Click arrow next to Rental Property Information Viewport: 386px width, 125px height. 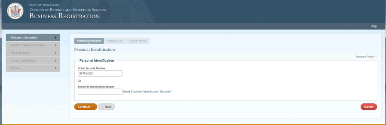56,45
